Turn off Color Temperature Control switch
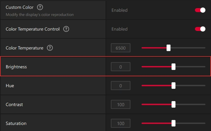Viewport: 211px width, 131px height. click(200, 29)
